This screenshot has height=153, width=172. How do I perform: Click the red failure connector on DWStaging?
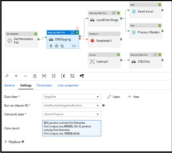pos(80,39)
